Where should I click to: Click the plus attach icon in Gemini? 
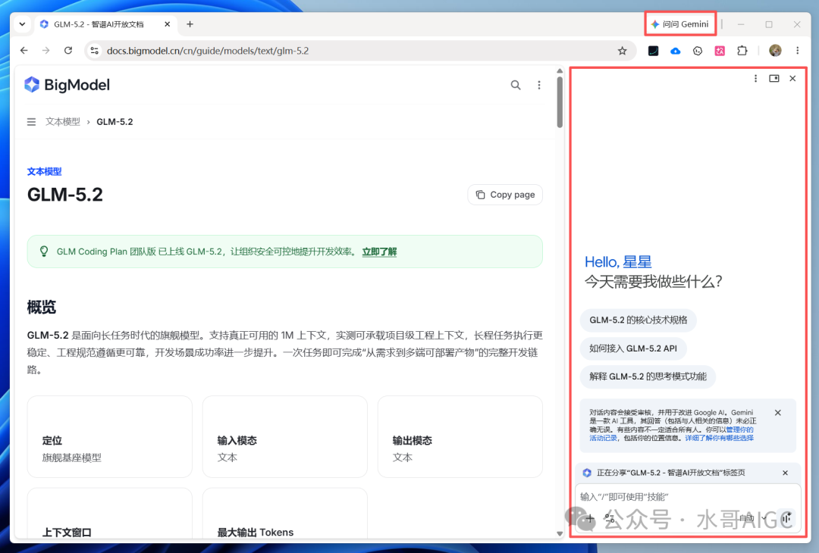click(590, 519)
